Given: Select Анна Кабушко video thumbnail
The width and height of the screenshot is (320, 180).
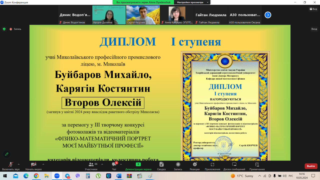Looking at the screenshot, I should [x=177, y=15].
